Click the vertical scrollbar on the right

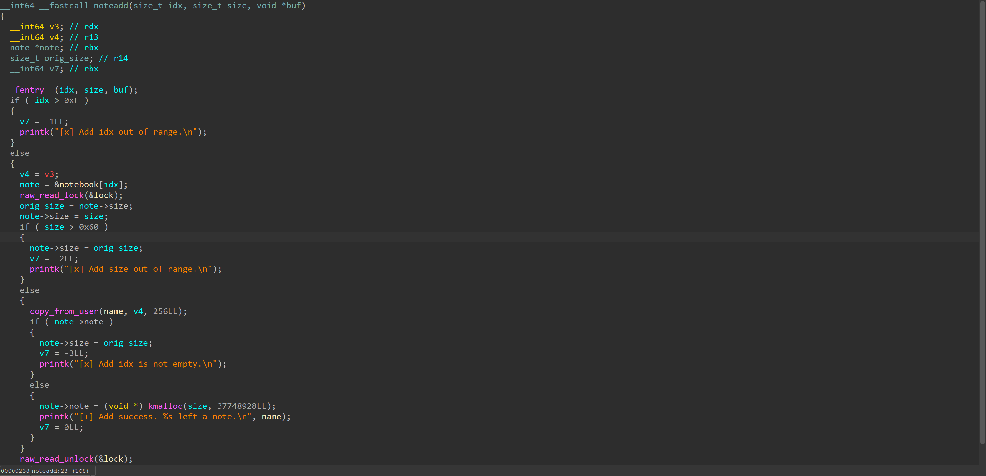(983, 222)
